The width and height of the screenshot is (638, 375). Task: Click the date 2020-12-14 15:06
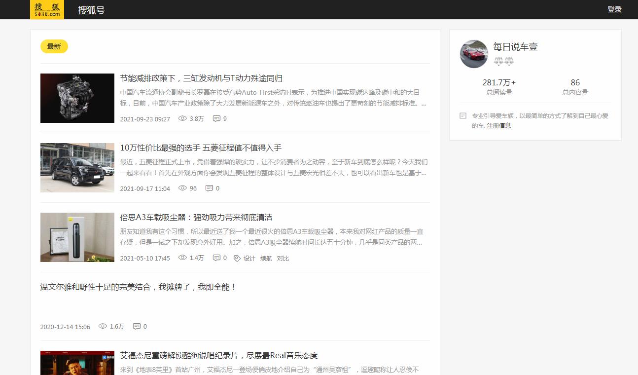(65, 327)
